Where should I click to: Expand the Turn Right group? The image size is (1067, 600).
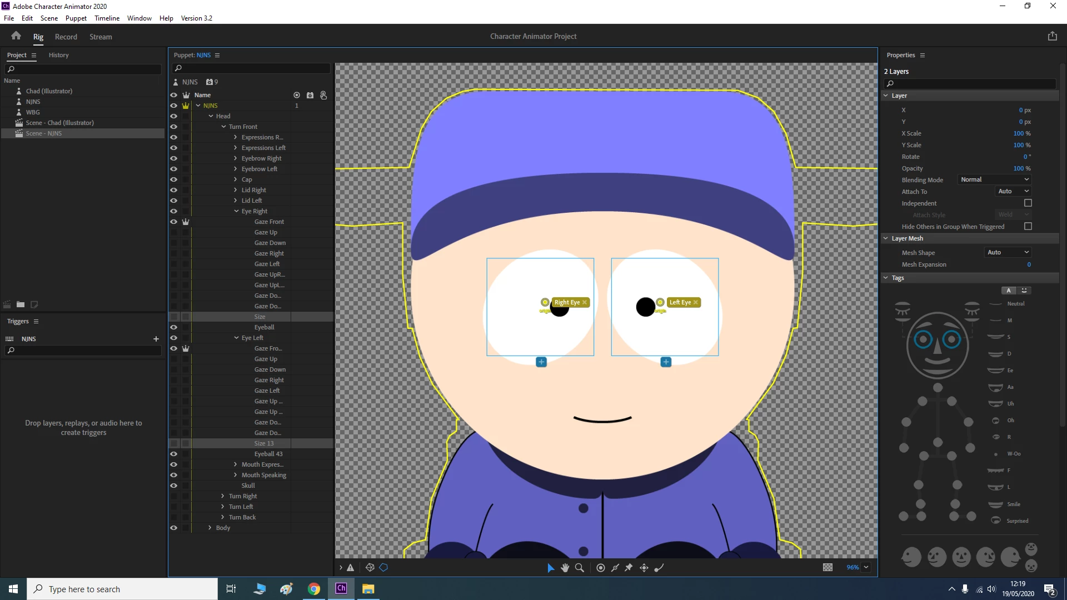223,496
